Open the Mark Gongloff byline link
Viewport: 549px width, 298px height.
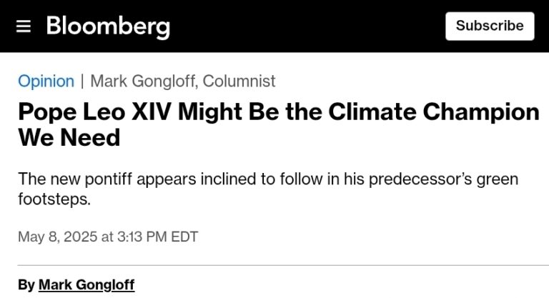pos(86,284)
